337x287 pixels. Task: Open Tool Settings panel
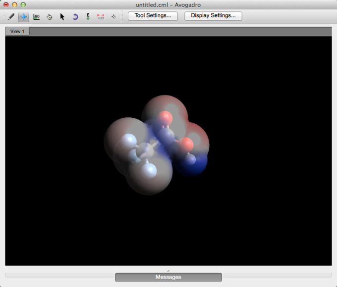coord(153,16)
